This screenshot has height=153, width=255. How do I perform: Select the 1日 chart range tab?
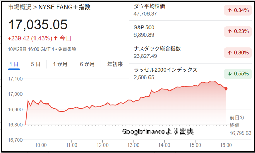click(14, 64)
